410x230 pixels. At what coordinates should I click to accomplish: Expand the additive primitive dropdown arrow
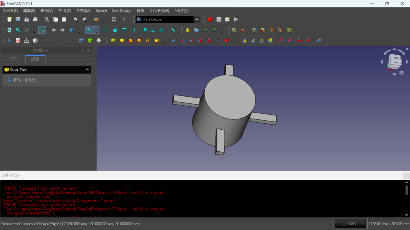(x=164, y=42)
